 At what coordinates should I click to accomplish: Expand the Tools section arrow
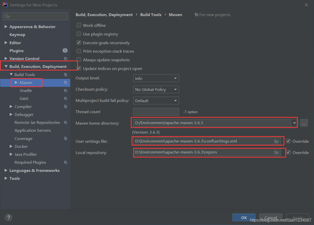pyautogui.click(x=6, y=178)
